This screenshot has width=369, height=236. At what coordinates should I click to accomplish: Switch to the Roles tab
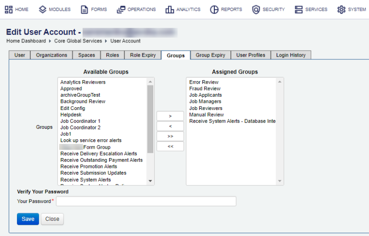113,55
